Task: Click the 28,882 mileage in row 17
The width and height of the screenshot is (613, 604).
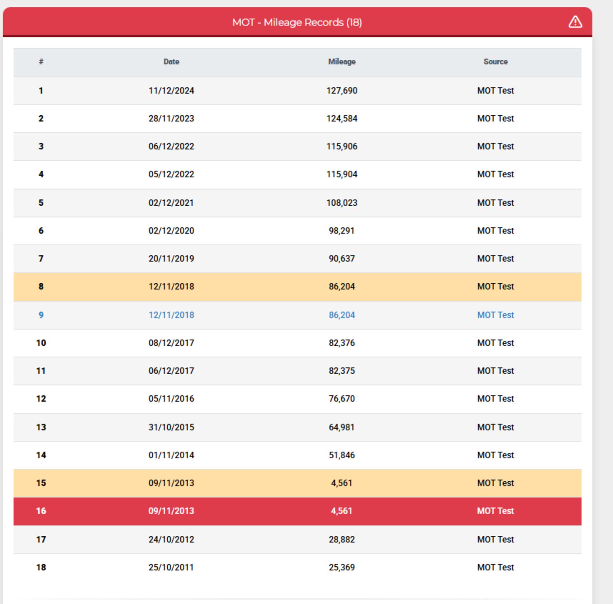Action: (342, 539)
